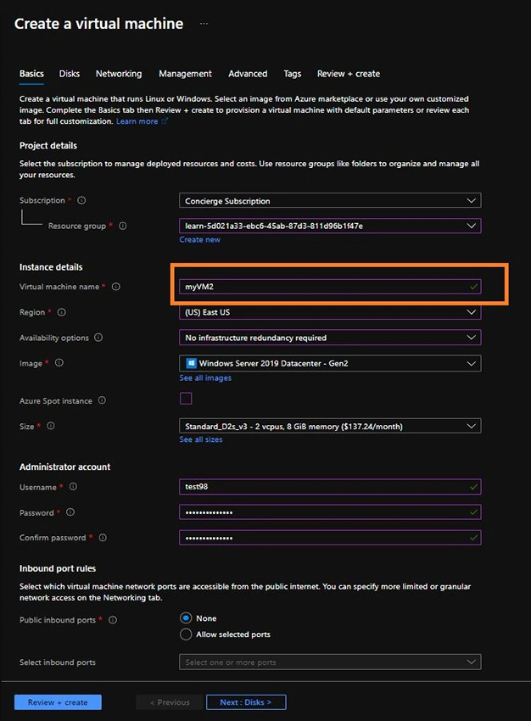Open the ellipsis menu beside page title
This screenshot has width=531, height=721.
pos(204,24)
